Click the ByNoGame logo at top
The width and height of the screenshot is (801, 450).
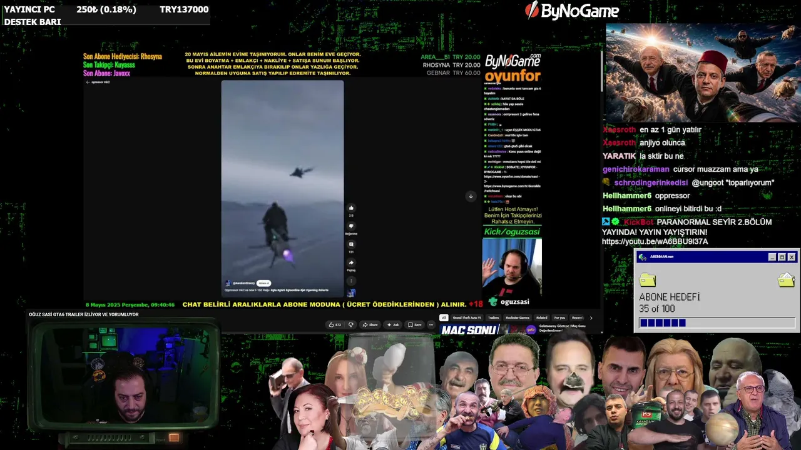(x=572, y=11)
